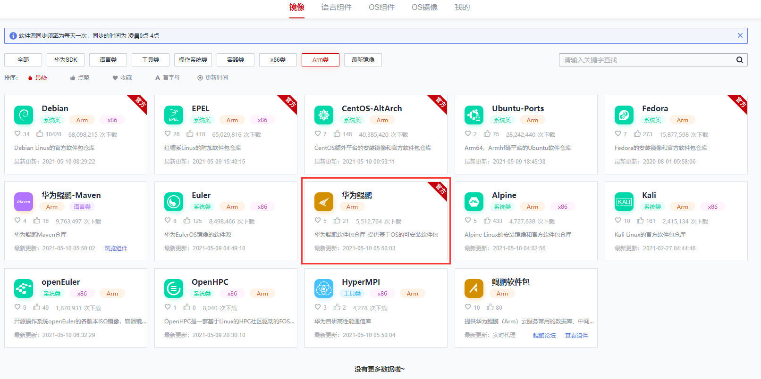Open 浏览组件 link on Maven card
Screen dimensions: 761x379
(116, 248)
